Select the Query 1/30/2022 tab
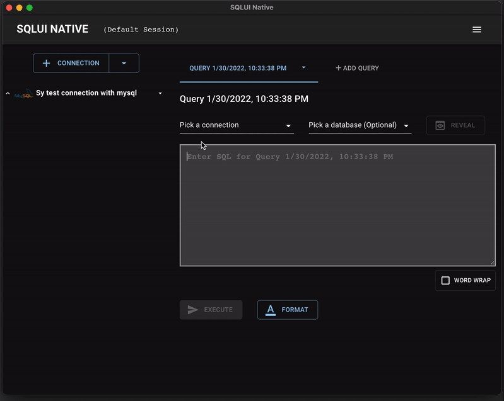504x401 pixels. click(x=238, y=68)
